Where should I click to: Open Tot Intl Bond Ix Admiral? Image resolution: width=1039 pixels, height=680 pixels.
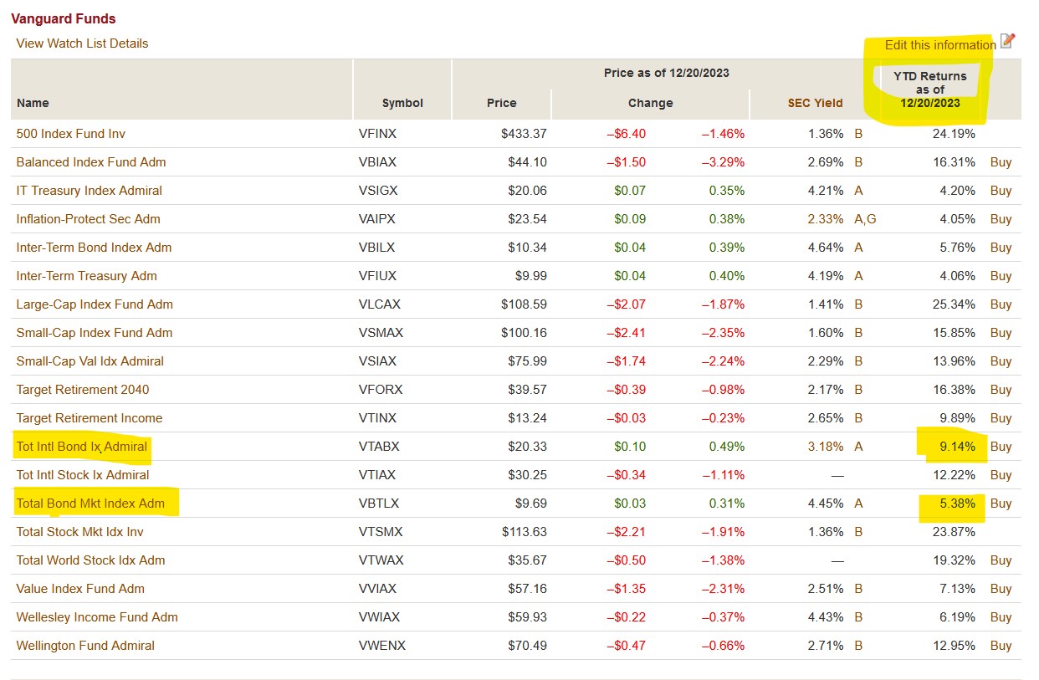[x=82, y=447]
